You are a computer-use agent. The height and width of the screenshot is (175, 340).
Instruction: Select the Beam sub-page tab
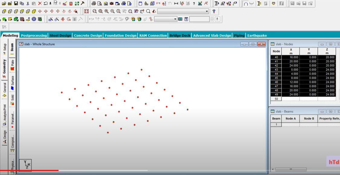[12, 49]
